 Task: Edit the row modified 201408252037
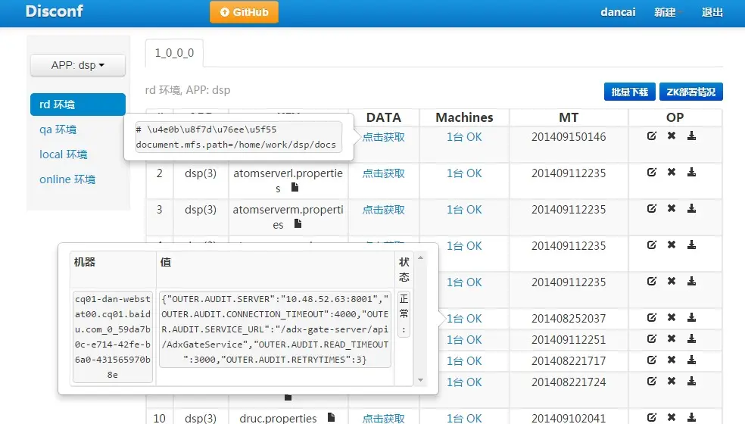point(651,317)
